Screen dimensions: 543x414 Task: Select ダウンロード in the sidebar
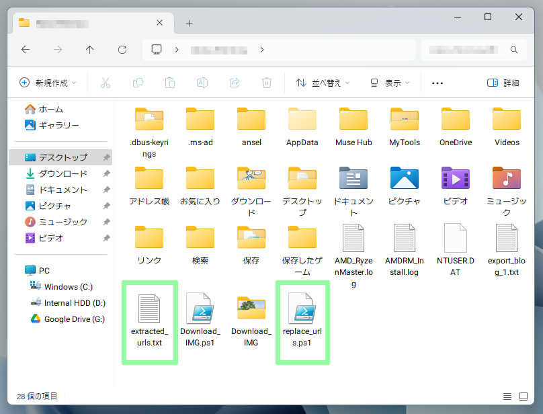pyautogui.click(x=62, y=173)
